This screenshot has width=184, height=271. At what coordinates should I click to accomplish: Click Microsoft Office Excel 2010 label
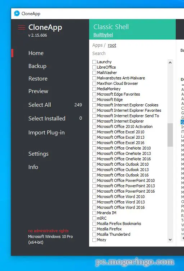tap(121, 132)
